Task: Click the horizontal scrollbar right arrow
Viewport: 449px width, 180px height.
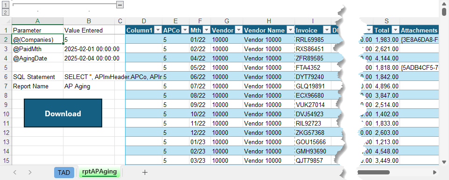Action: pos(435,172)
